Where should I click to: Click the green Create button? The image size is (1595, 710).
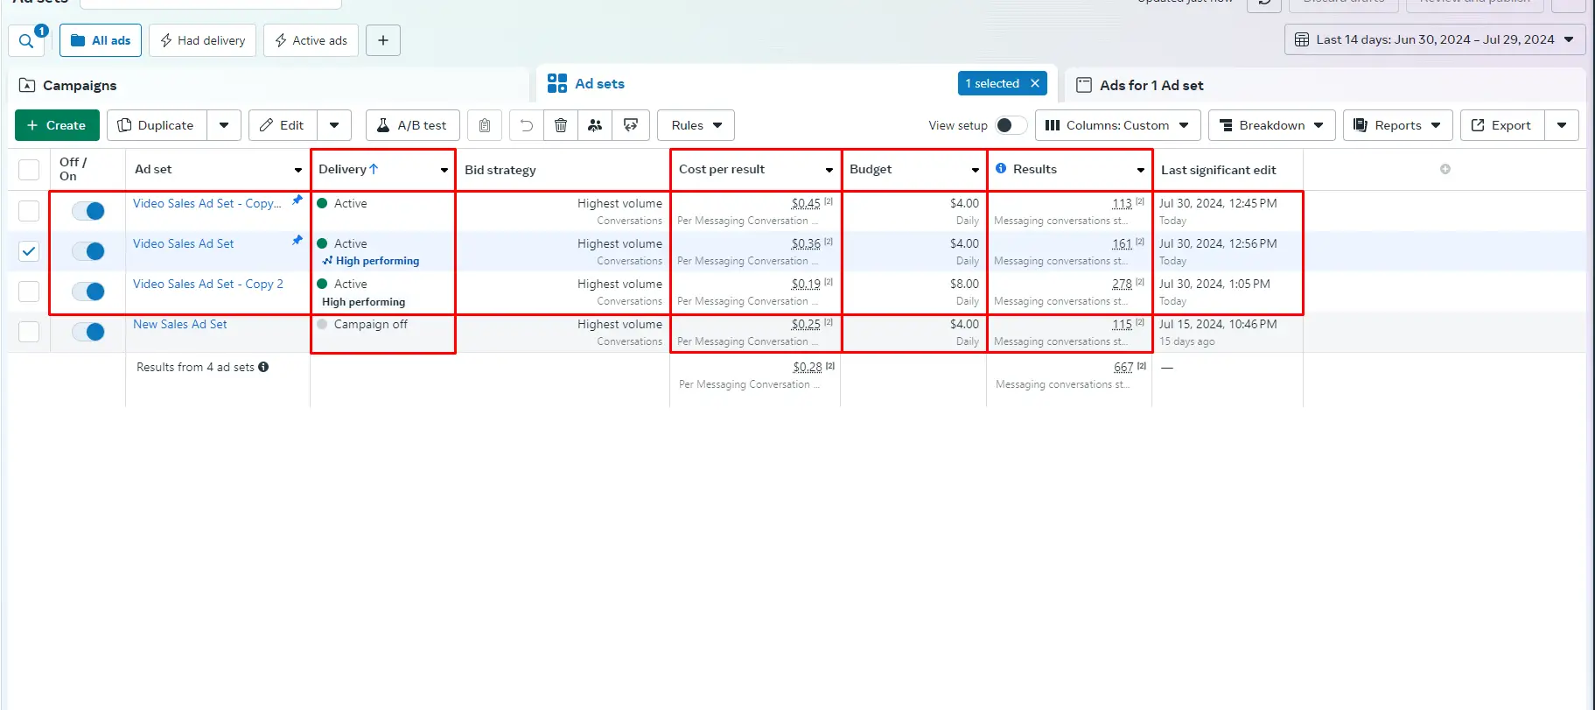tap(57, 125)
